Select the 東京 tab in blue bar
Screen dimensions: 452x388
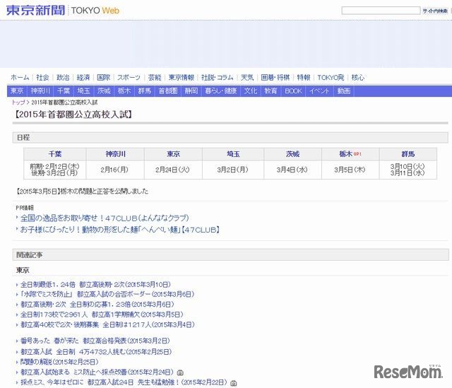17,91
